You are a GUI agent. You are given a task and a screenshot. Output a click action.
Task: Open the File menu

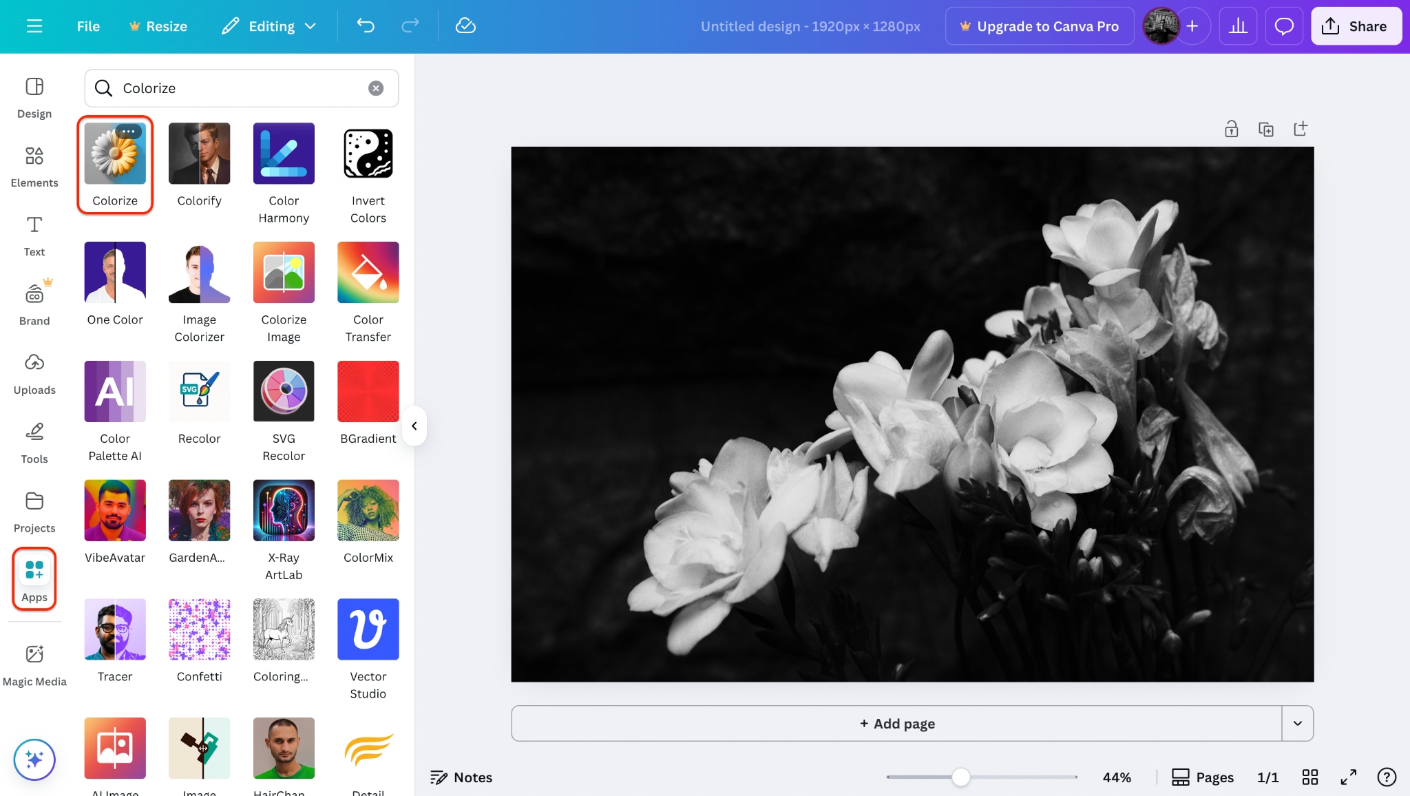(x=88, y=26)
